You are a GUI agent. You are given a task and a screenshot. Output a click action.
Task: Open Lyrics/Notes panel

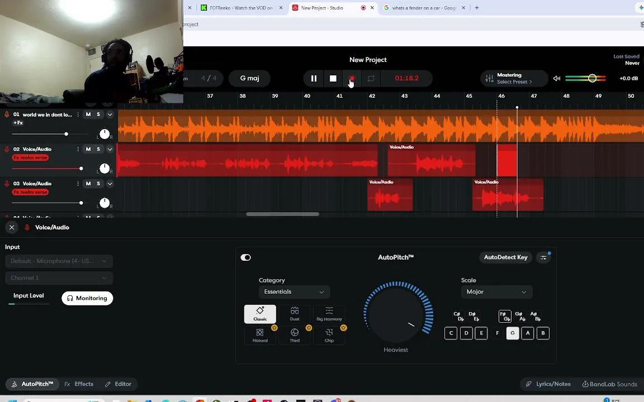click(548, 384)
